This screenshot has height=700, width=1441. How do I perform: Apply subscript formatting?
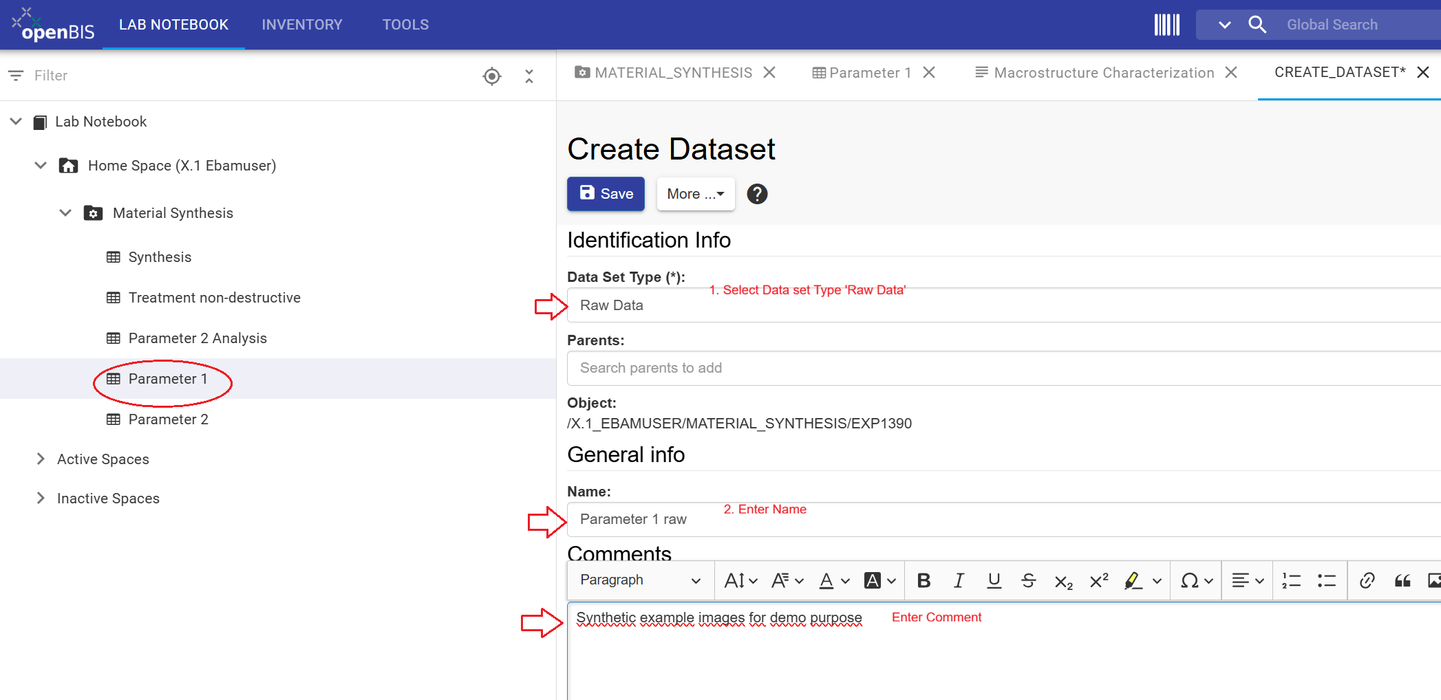click(1064, 582)
